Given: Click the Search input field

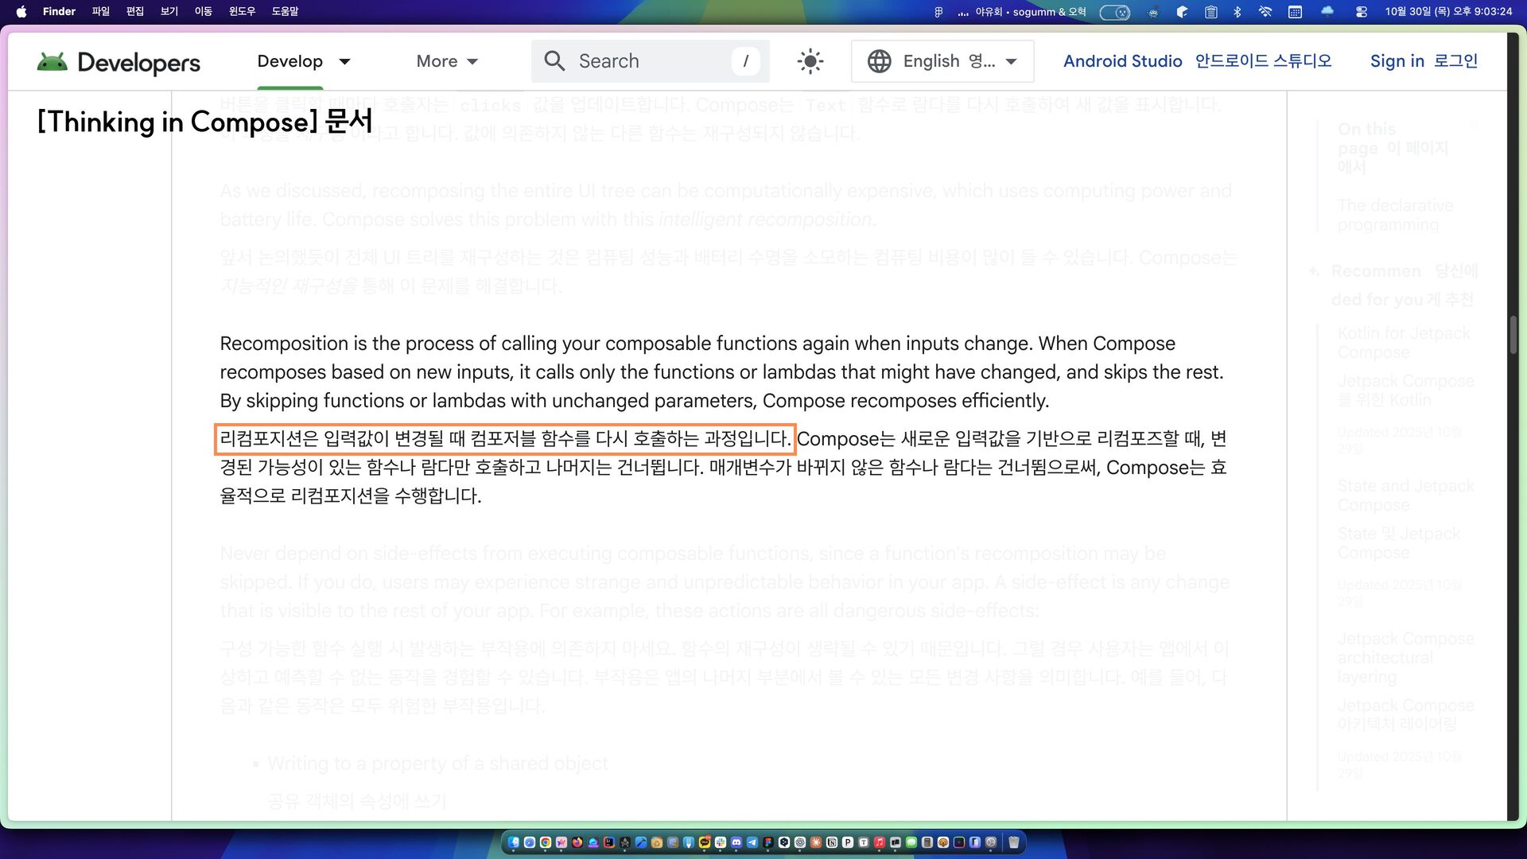Looking at the screenshot, I should 651,61.
